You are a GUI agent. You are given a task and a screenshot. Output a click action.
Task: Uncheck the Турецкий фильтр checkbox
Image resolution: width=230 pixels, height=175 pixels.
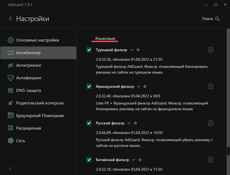pyautogui.click(x=89, y=50)
